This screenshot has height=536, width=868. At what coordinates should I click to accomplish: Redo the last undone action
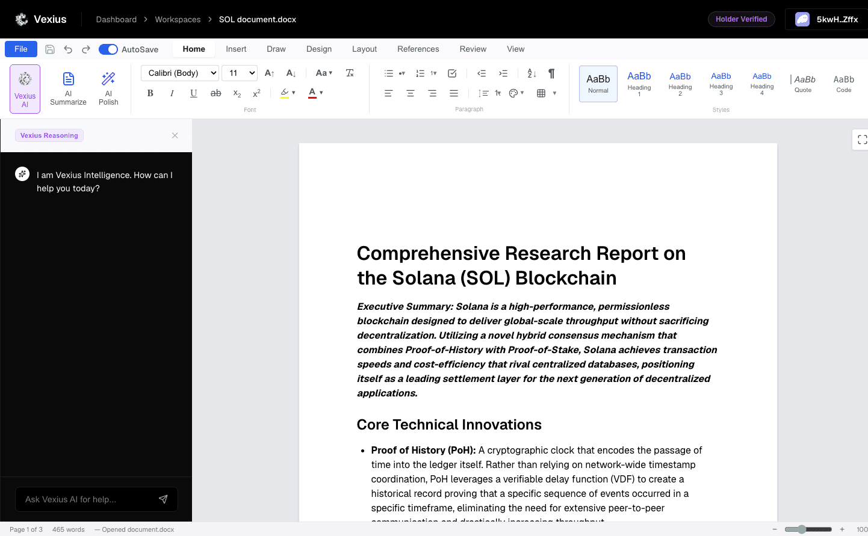point(86,49)
